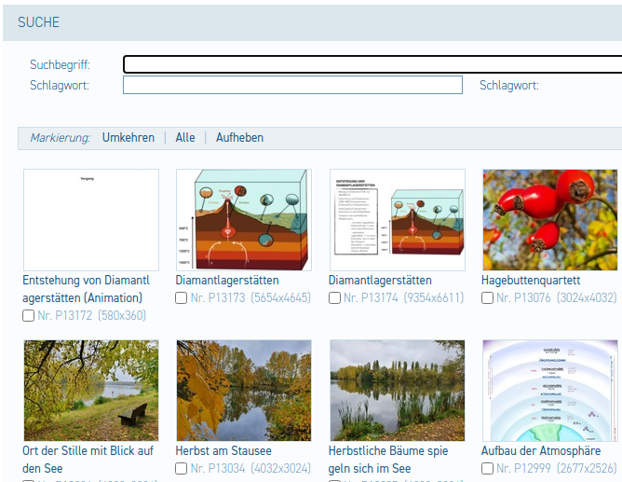622x482 pixels.
Task: Tick the checkbox for Nr. P13172
Action: [29, 316]
